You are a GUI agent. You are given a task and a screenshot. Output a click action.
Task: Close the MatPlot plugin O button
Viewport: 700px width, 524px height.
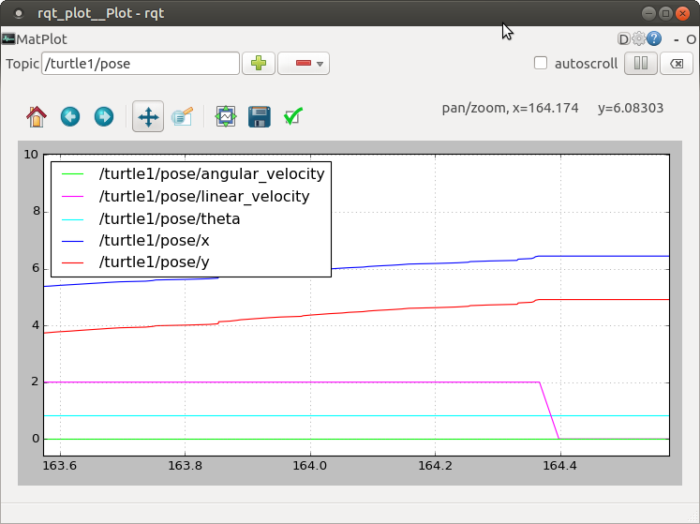691,39
